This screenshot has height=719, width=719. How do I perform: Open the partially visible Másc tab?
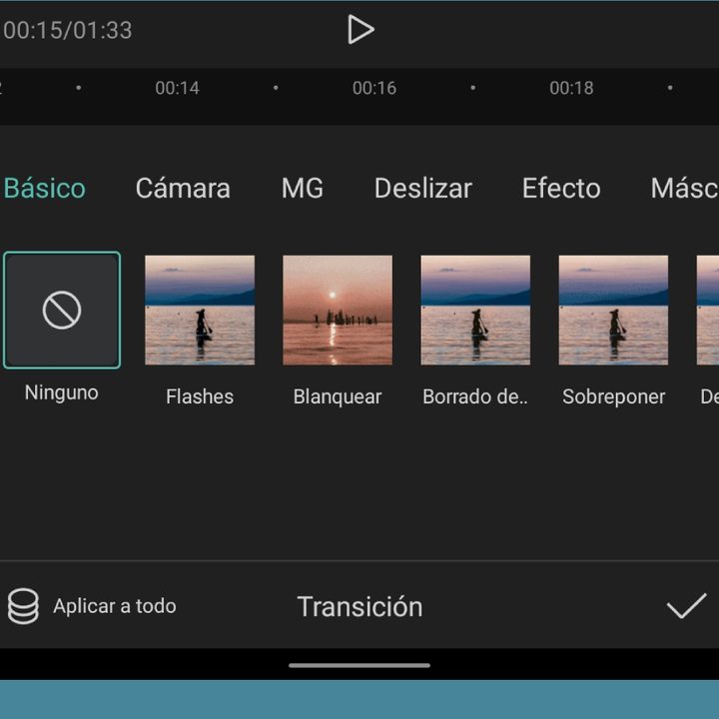click(x=684, y=188)
